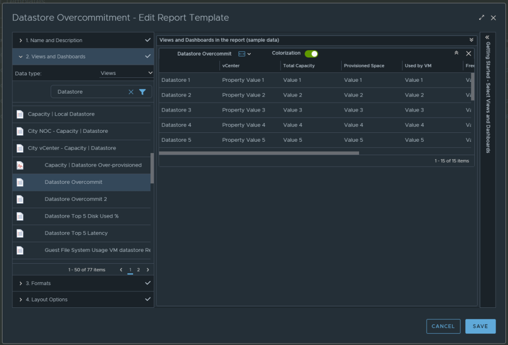Screen dimensions: 508x345
Task: Expand the 4. Layout Options section
Action: 46,299
